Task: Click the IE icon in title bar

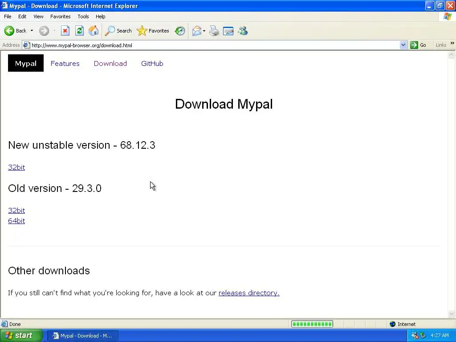Action: click(4, 5)
